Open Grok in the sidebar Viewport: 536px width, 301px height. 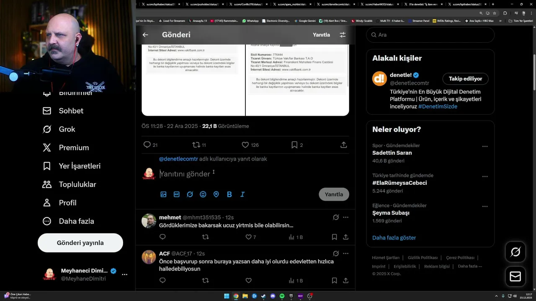pos(59,129)
